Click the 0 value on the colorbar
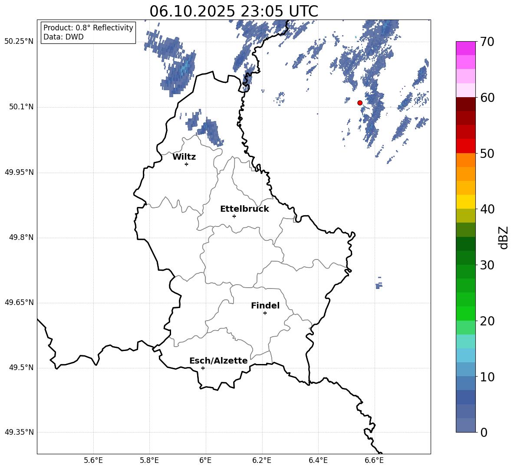 click(484, 432)
